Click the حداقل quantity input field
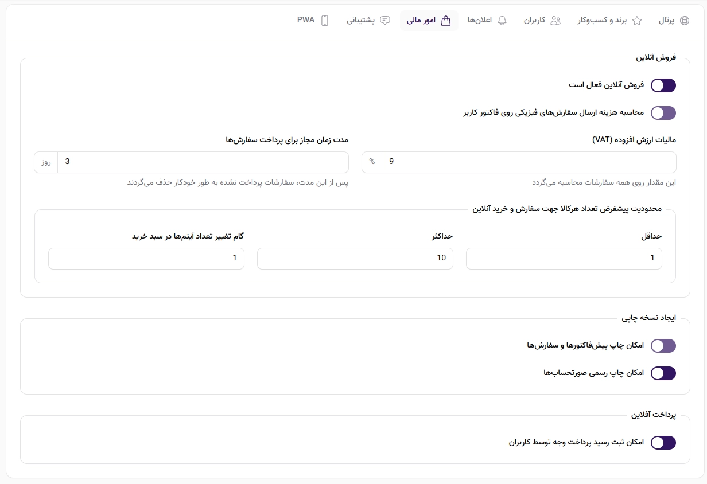Viewport: 707px width, 484px height. click(564, 259)
